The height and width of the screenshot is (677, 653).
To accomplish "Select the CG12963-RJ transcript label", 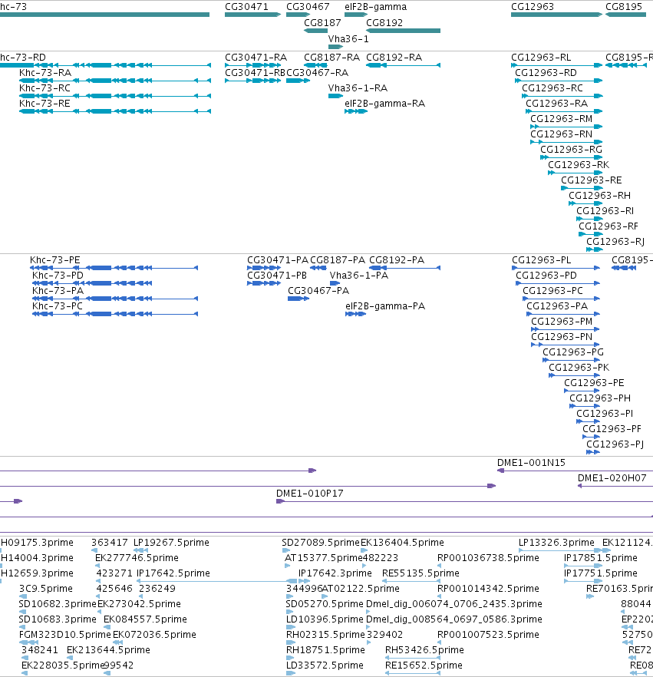I will point(615,242).
